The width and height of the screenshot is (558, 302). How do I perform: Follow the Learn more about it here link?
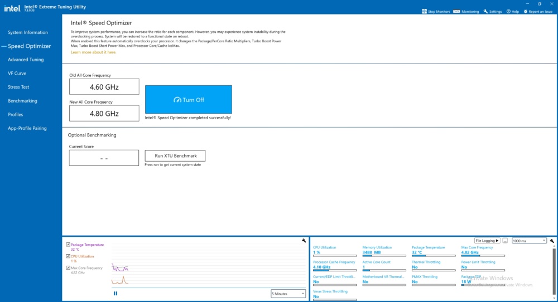point(93,52)
